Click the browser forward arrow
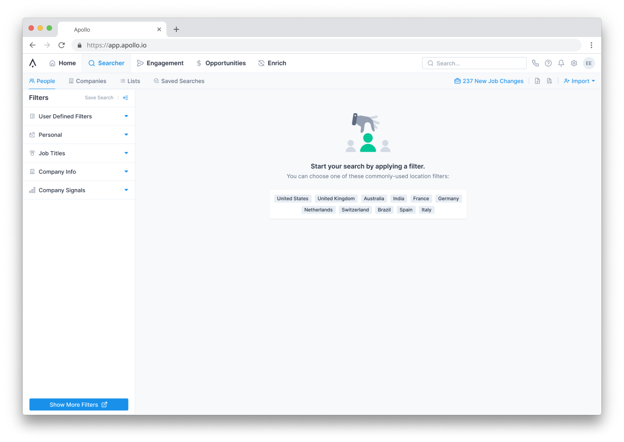The image size is (624, 442). [47, 45]
